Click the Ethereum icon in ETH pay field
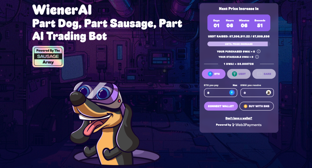 pyautogui.click(x=232, y=93)
